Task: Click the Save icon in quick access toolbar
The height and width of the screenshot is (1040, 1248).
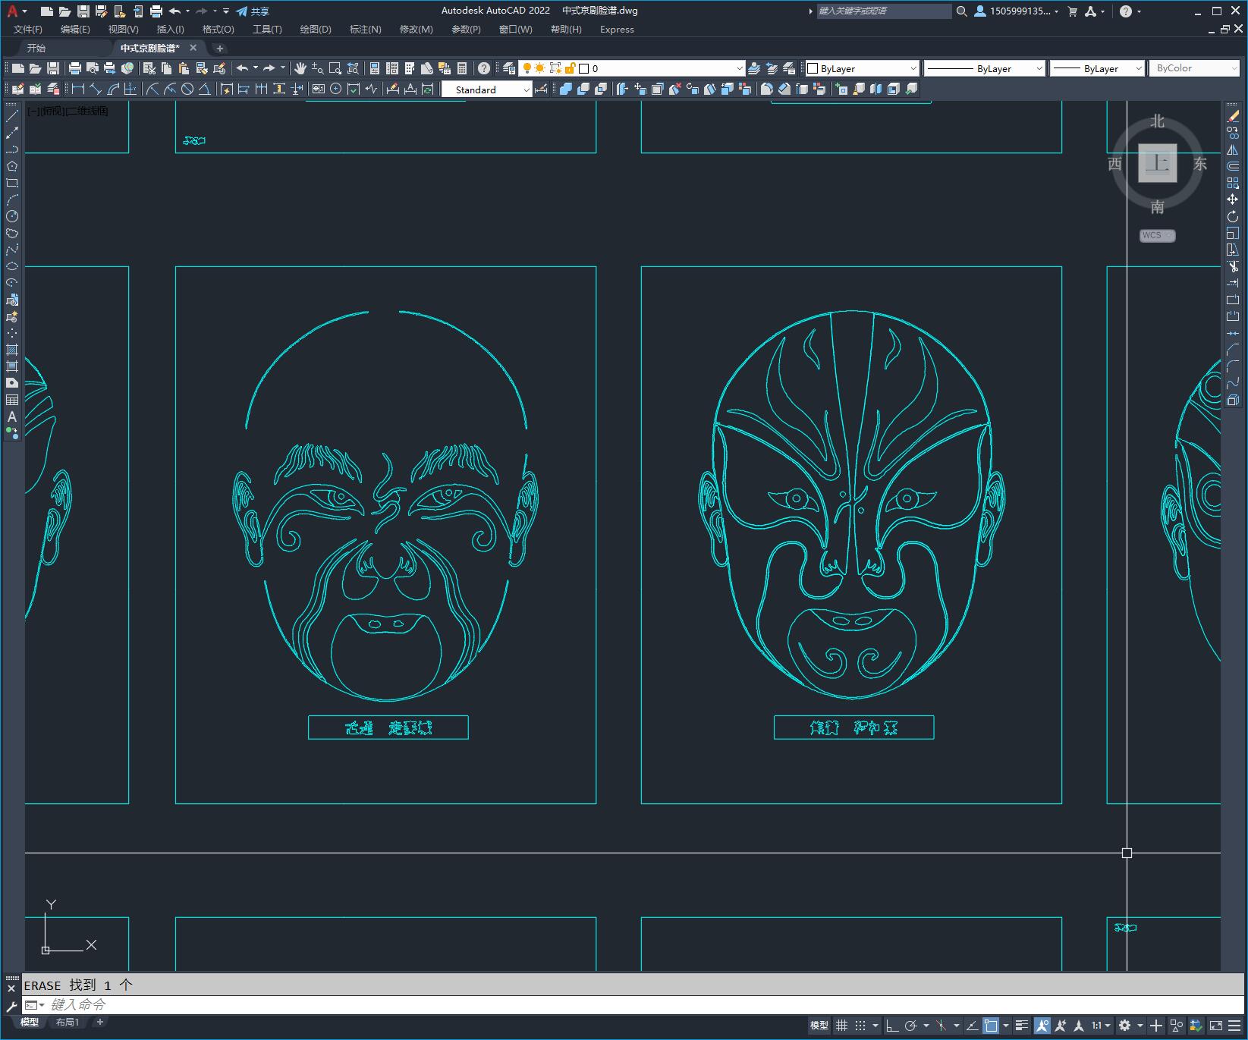Action: click(83, 11)
